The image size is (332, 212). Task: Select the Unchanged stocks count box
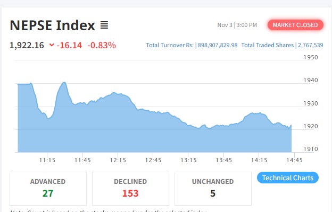pos(213,188)
